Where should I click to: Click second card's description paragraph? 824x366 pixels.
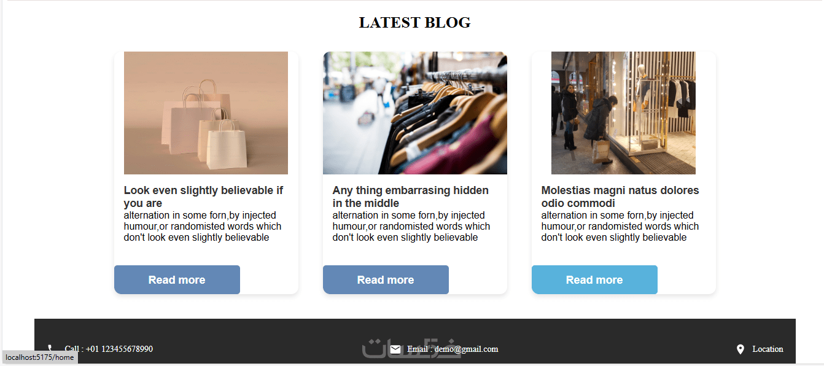pos(411,227)
